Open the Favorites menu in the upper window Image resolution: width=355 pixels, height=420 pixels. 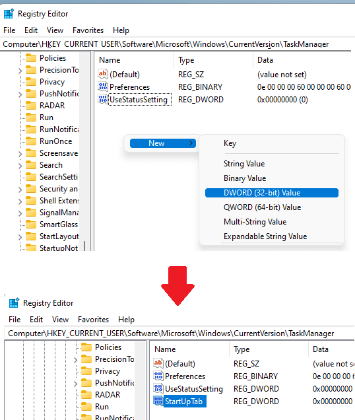click(x=88, y=30)
